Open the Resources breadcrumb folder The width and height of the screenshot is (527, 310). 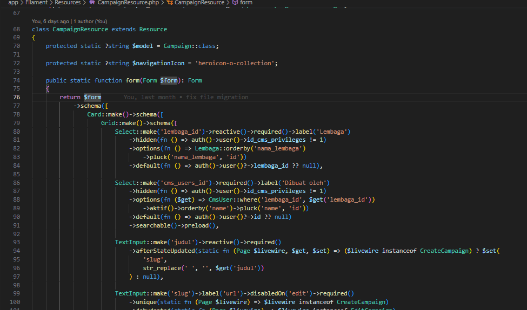pyautogui.click(x=68, y=2)
